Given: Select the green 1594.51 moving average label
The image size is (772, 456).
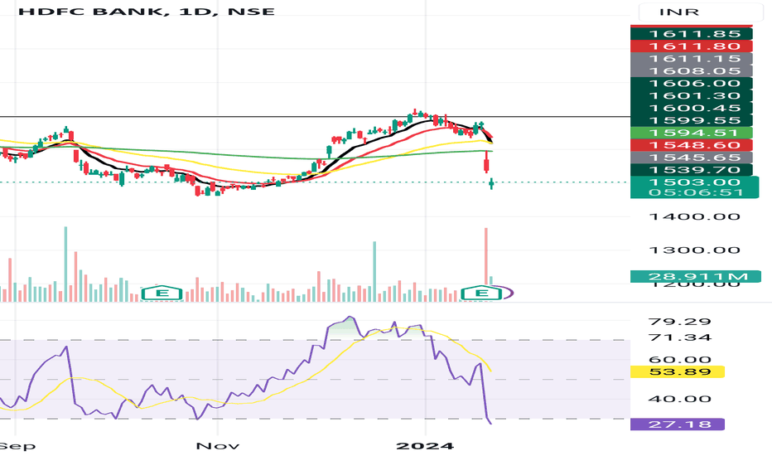Looking at the screenshot, I should (692, 133).
